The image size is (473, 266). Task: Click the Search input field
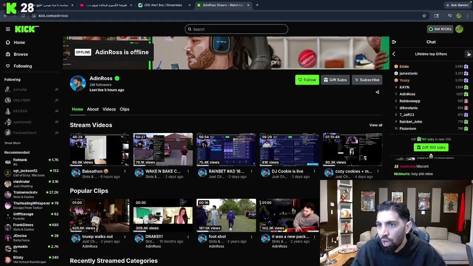pos(236,29)
